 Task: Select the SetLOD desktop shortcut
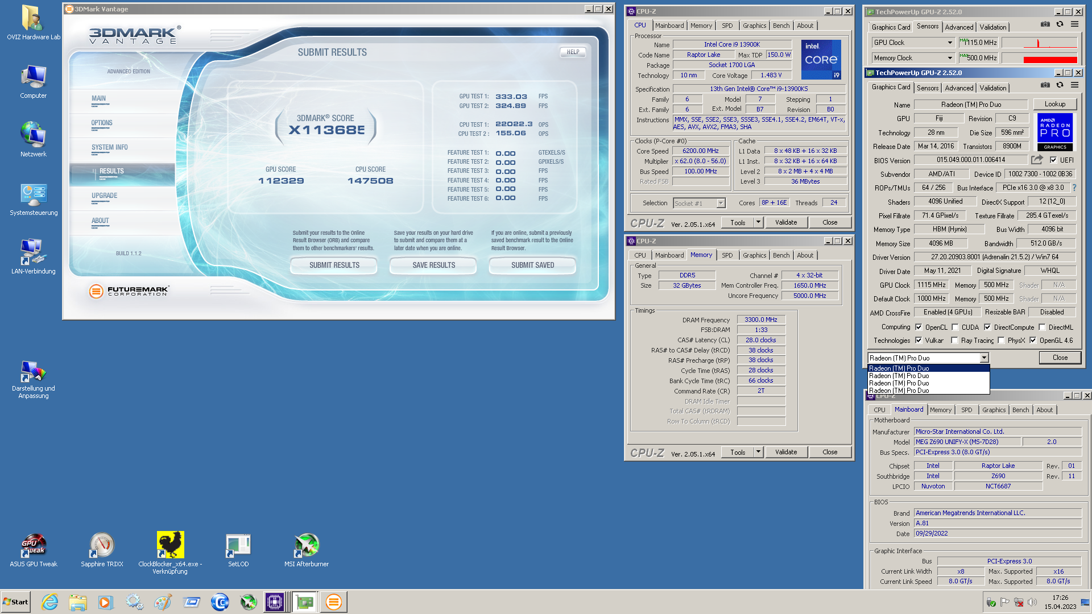(238, 550)
